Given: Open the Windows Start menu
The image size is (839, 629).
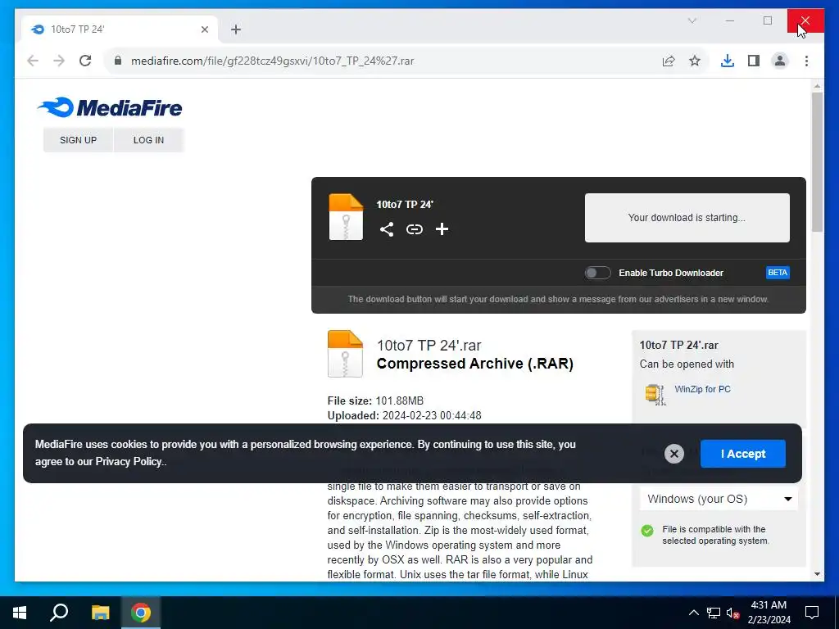Looking at the screenshot, I should [x=20, y=613].
